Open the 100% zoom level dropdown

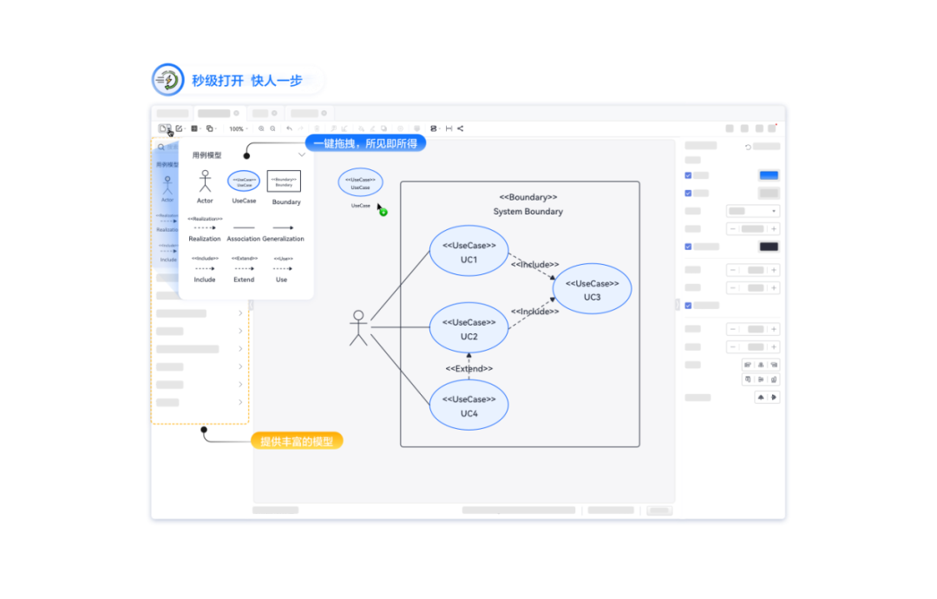click(239, 129)
